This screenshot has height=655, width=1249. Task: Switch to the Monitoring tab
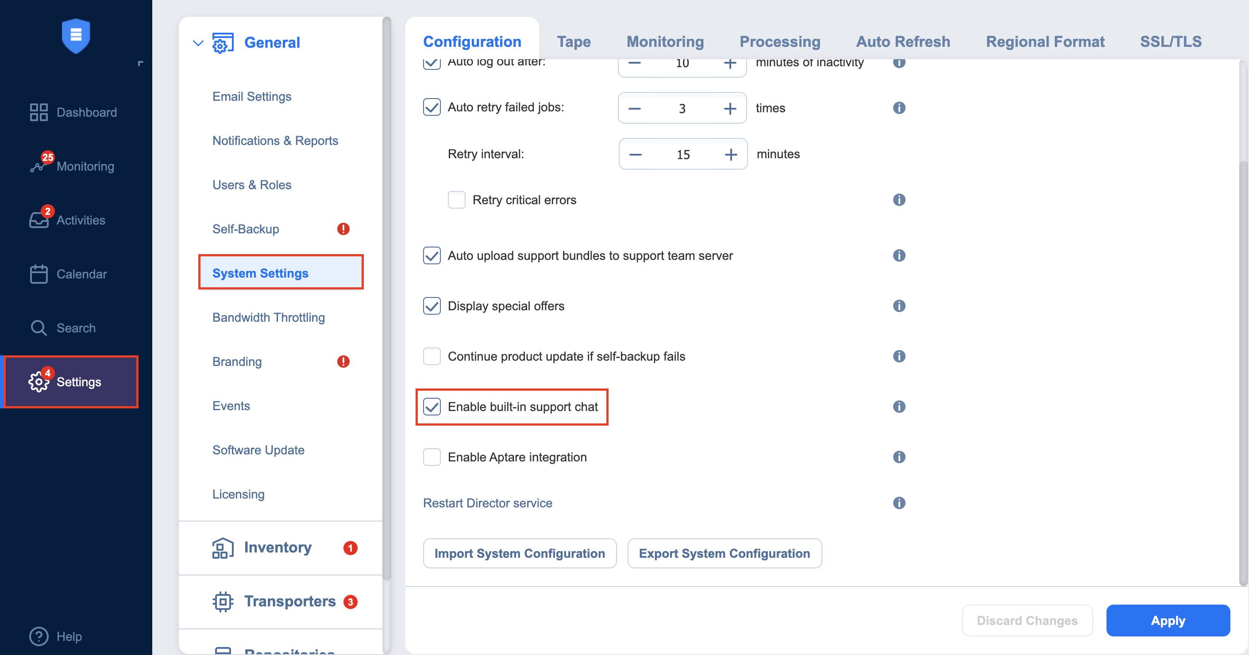665,42
